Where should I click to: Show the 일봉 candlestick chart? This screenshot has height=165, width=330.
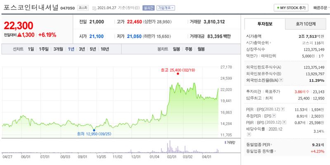pos(177,49)
